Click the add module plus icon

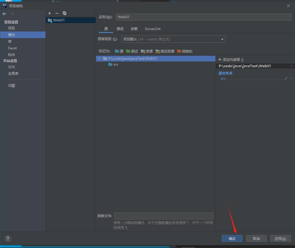click(x=50, y=13)
